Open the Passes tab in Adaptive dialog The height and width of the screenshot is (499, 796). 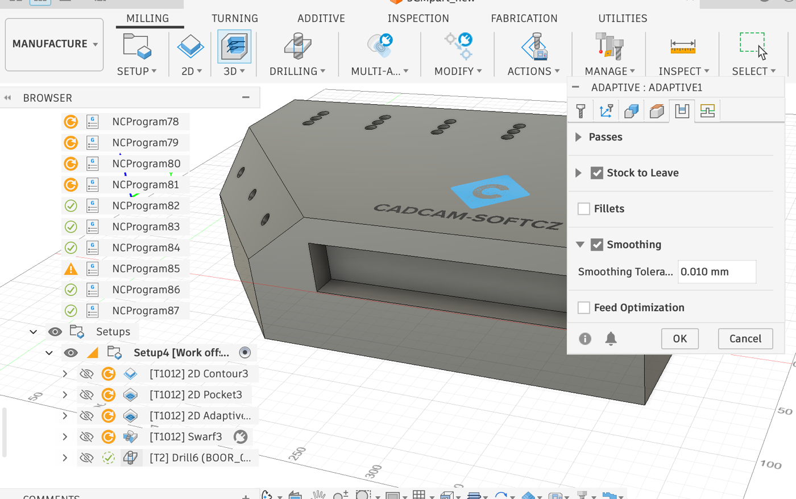tap(682, 111)
